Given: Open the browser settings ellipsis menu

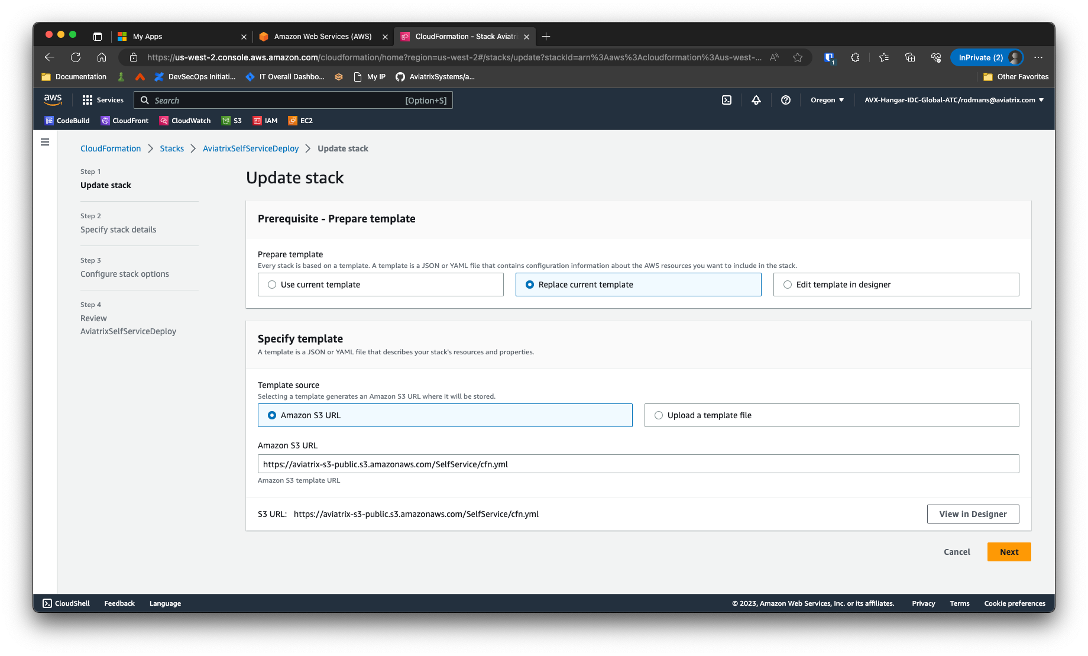Looking at the screenshot, I should [x=1038, y=57].
